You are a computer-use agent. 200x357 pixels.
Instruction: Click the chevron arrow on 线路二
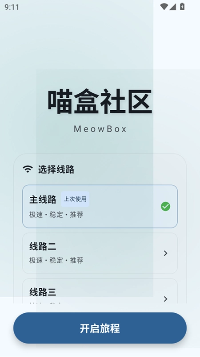coord(165,253)
